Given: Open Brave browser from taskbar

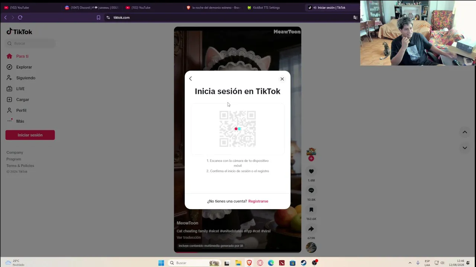Looking at the screenshot, I should click(249, 263).
